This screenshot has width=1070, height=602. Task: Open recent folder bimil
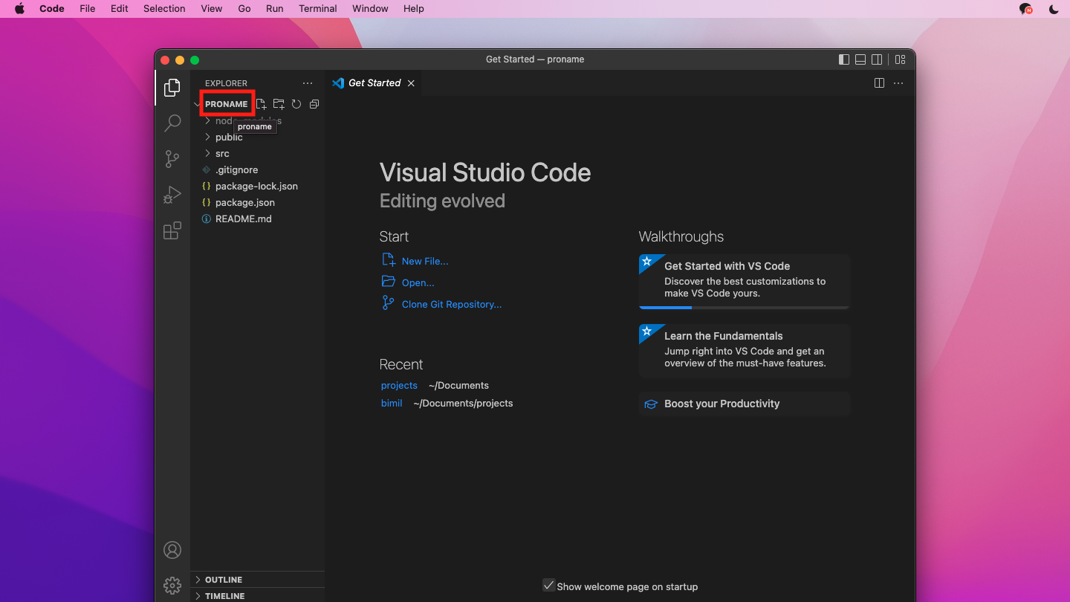click(392, 403)
